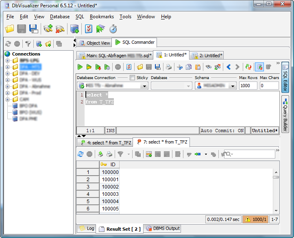Click the print icon in editor toolbar
Screen dimensions: 294x238
pos(169,67)
